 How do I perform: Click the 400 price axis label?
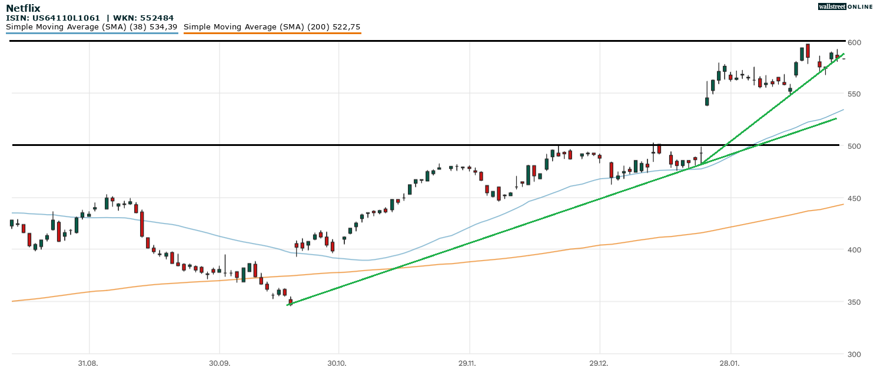click(x=854, y=250)
